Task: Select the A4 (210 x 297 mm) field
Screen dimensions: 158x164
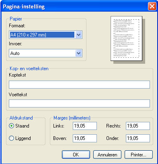Action: click(x=45, y=35)
